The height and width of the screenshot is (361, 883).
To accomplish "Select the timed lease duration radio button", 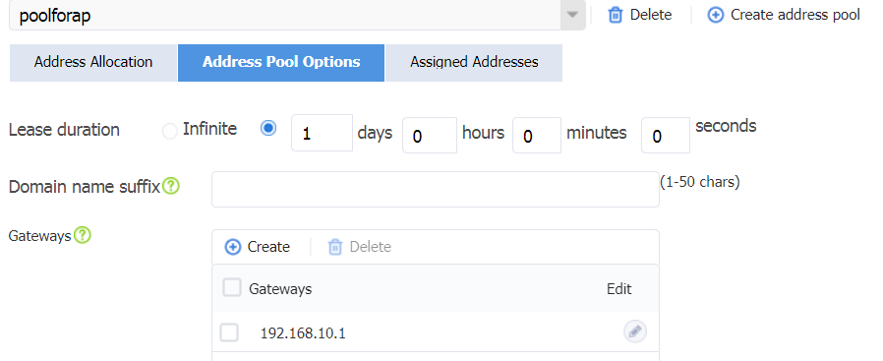I will 268,129.
